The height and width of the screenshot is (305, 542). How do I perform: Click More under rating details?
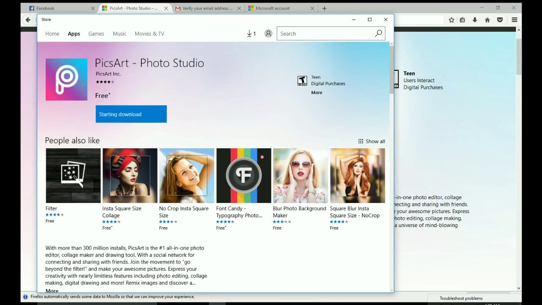[x=317, y=92]
